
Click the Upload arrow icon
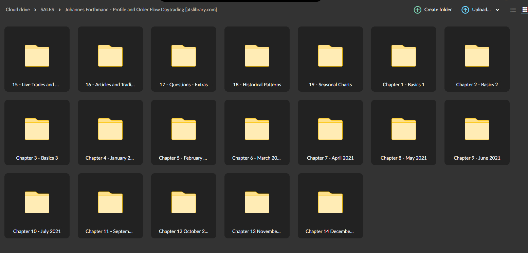pos(465,10)
